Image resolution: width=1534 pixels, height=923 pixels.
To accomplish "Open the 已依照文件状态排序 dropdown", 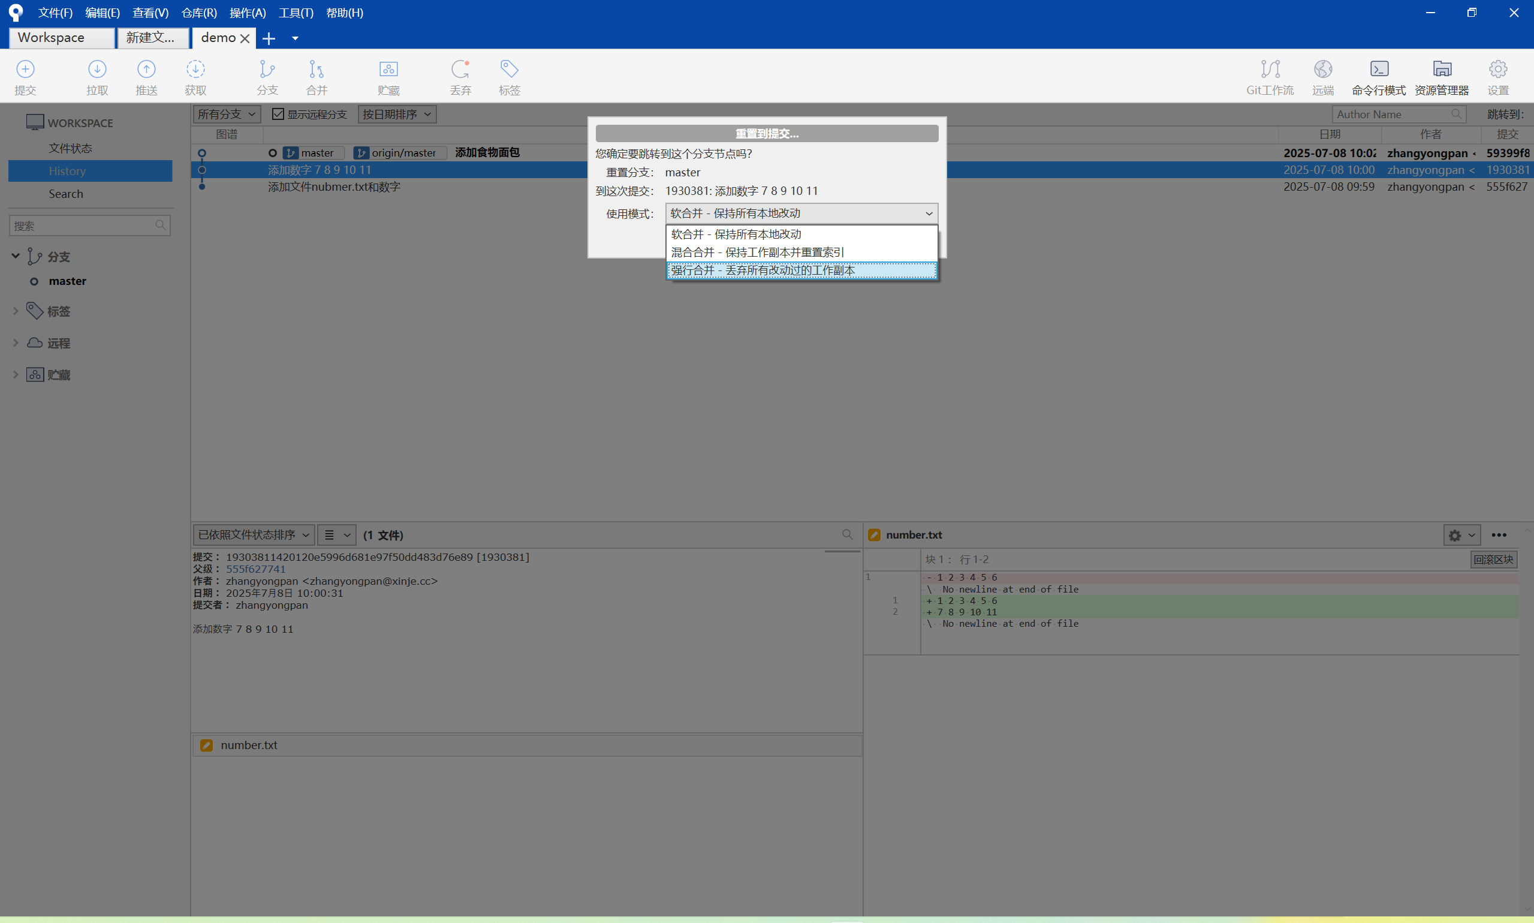I will (254, 535).
